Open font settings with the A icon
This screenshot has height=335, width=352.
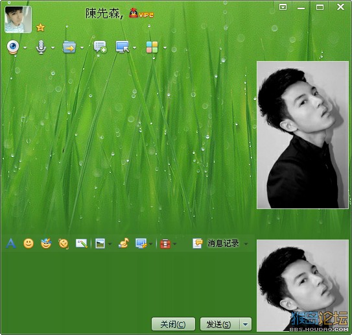(11, 243)
